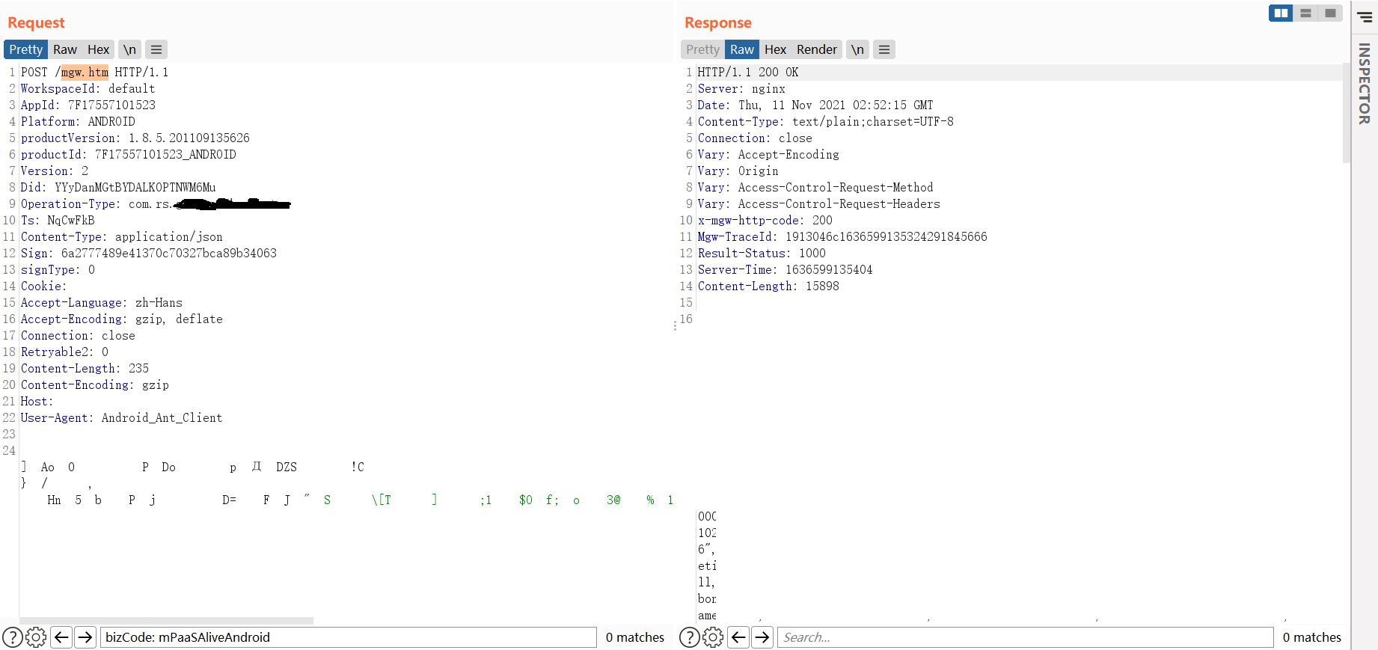1378x650 pixels.
Task: Click the Response Date header line
Action: 815,105
